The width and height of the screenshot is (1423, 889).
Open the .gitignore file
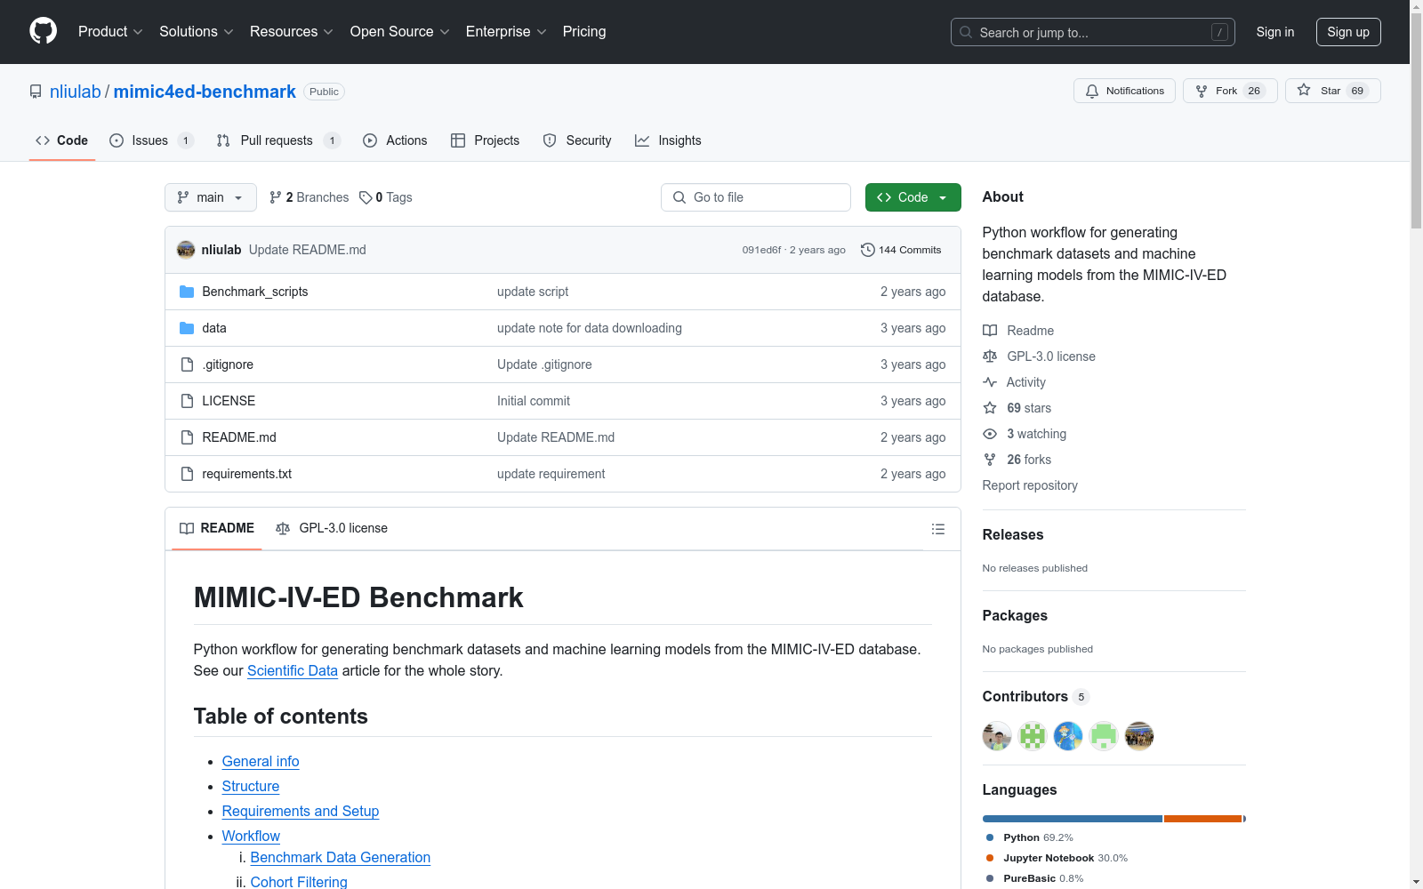[x=228, y=364]
